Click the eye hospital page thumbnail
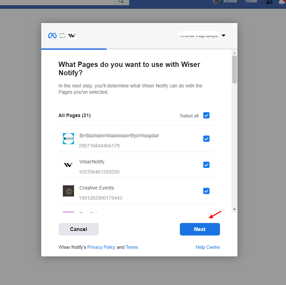This screenshot has width=286, height=285. (68, 139)
